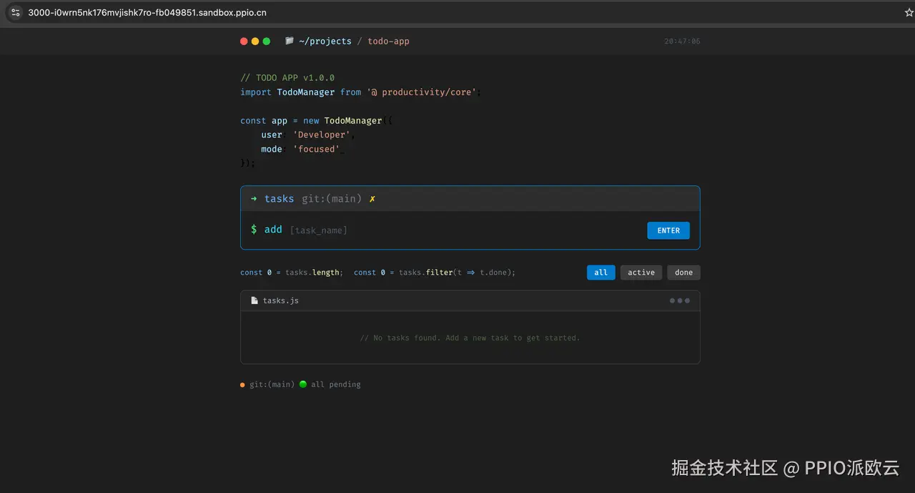This screenshot has width=915, height=493.
Task: Show only 'done' tasks filter
Action: (x=683, y=273)
